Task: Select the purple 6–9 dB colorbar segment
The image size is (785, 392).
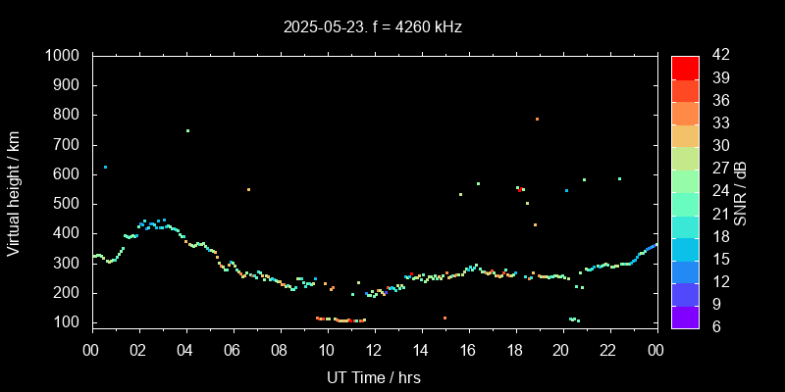Action: [x=685, y=317]
